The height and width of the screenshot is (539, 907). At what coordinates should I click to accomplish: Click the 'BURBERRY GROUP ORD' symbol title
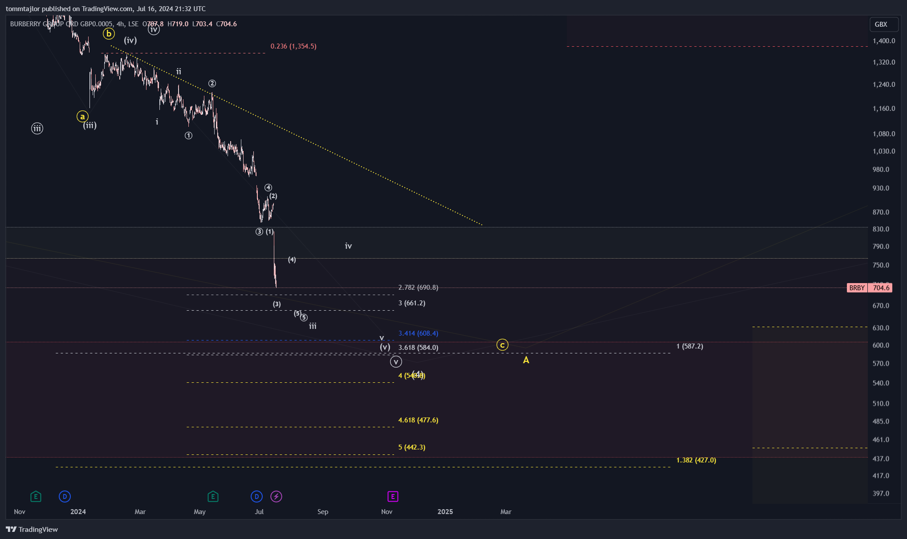pyautogui.click(x=45, y=24)
